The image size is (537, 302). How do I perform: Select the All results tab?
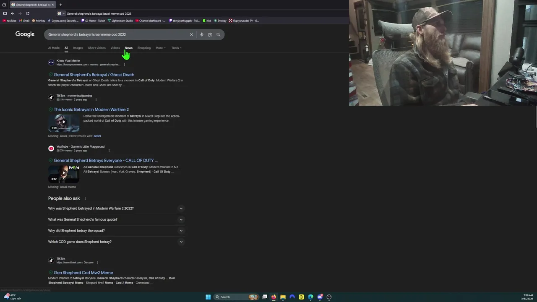point(66,48)
